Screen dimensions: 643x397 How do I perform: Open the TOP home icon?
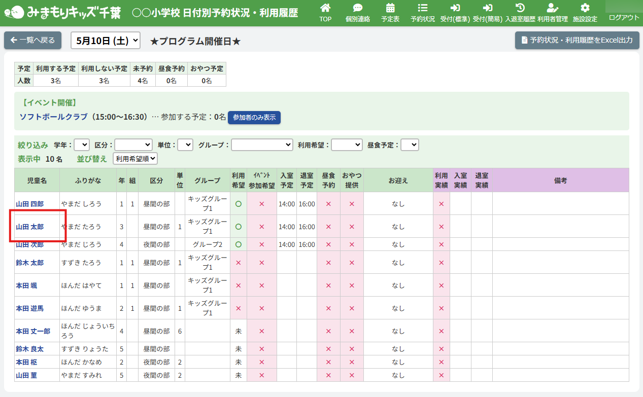325,8
